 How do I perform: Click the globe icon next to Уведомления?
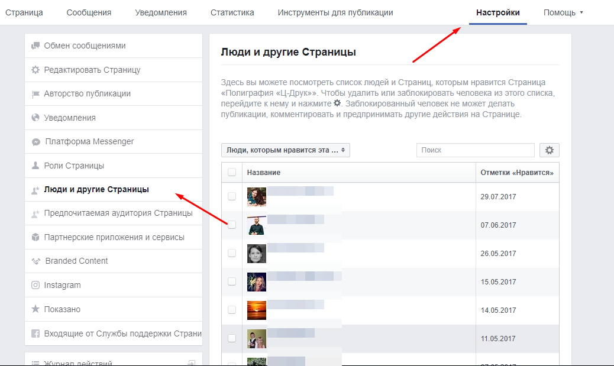(x=35, y=118)
